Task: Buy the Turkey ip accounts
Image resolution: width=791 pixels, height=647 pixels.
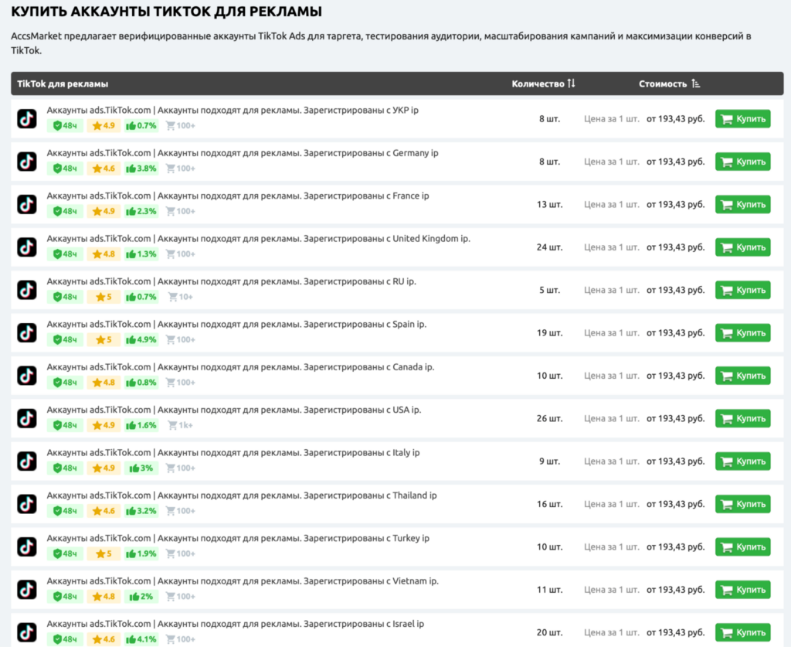Action: (742, 547)
